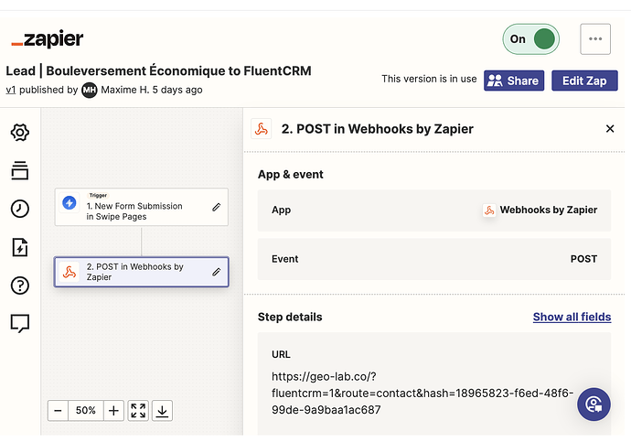Click the fit-to-view expand icon

pyautogui.click(x=137, y=411)
